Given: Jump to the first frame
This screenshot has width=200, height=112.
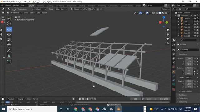Looking at the screenshot, I should (80, 99).
